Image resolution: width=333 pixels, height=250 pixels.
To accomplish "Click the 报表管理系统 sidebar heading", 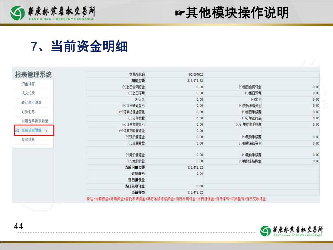I will (33, 75).
